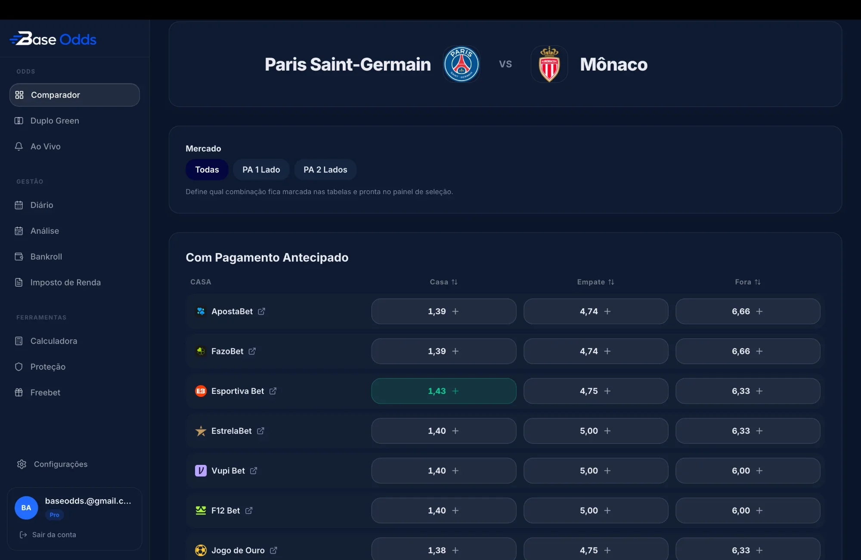861x560 pixels.
Task: Open F12 Bet external link icon
Action: click(249, 510)
